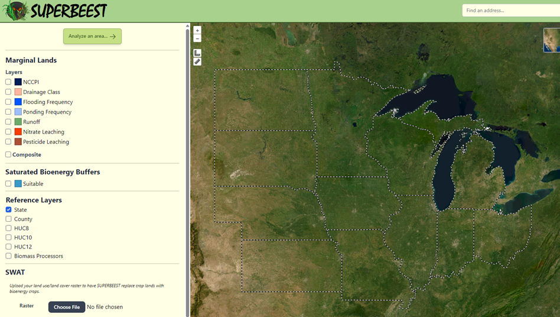Click the Pesticide Leaching label
The height and width of the screenshot is (317, 560).
point(46,142)
